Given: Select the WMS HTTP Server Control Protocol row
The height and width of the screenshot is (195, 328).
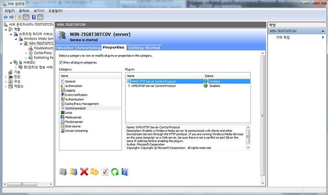Looking at the screenshot, I should 188,81.
